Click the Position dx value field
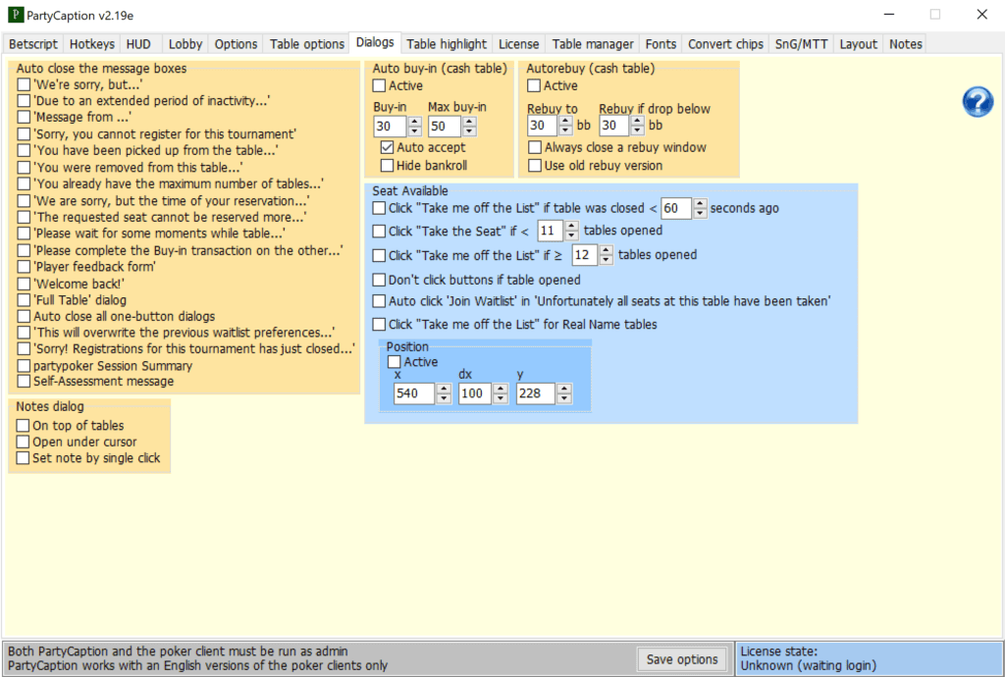The image size is (1005, 677). click(x=476, y=393)
